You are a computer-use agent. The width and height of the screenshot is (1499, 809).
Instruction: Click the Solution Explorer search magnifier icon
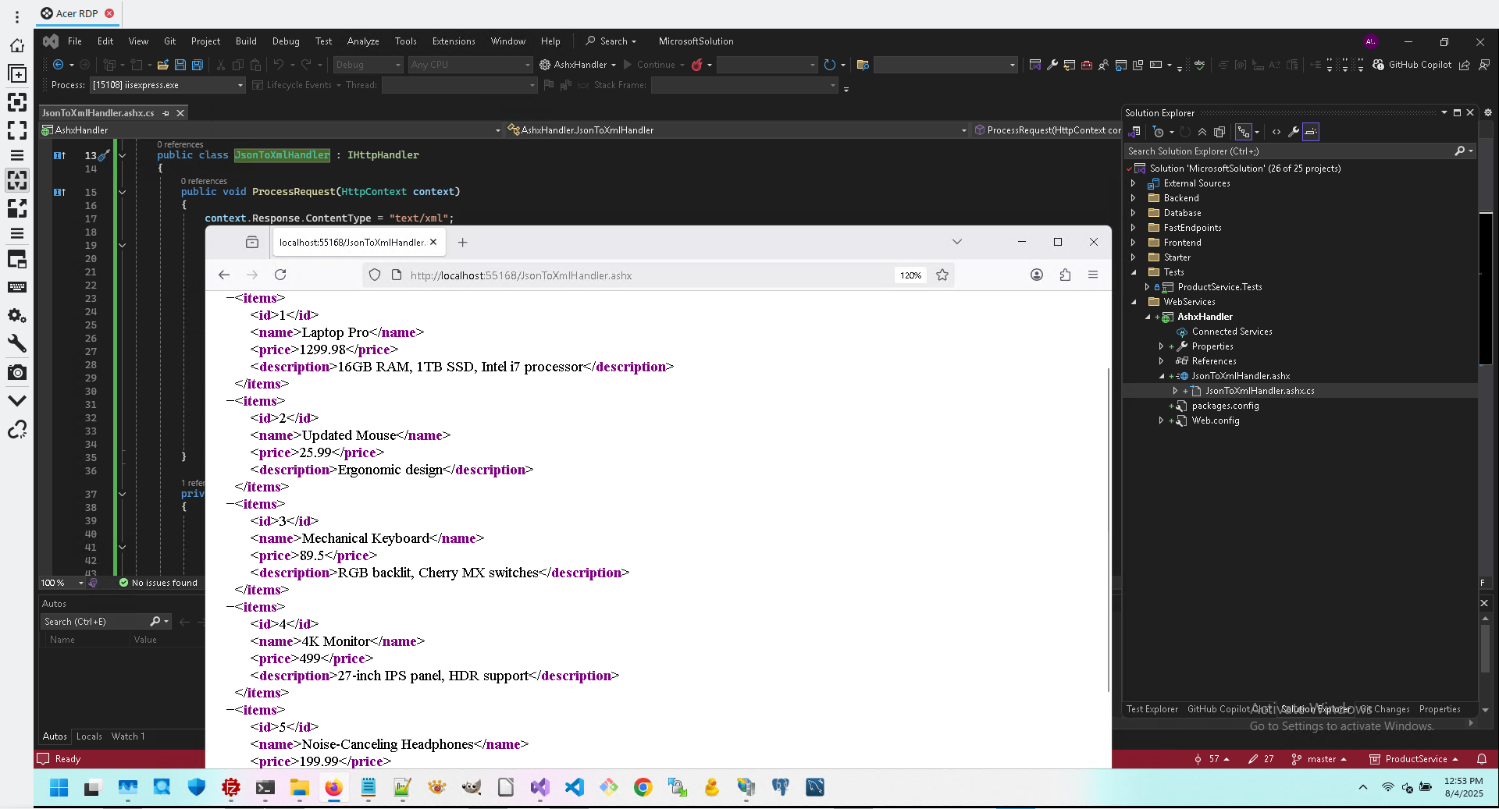pyautogui.click(x=1460, y=151)
